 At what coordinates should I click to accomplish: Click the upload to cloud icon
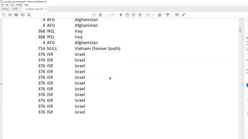[x=10, y=15]
